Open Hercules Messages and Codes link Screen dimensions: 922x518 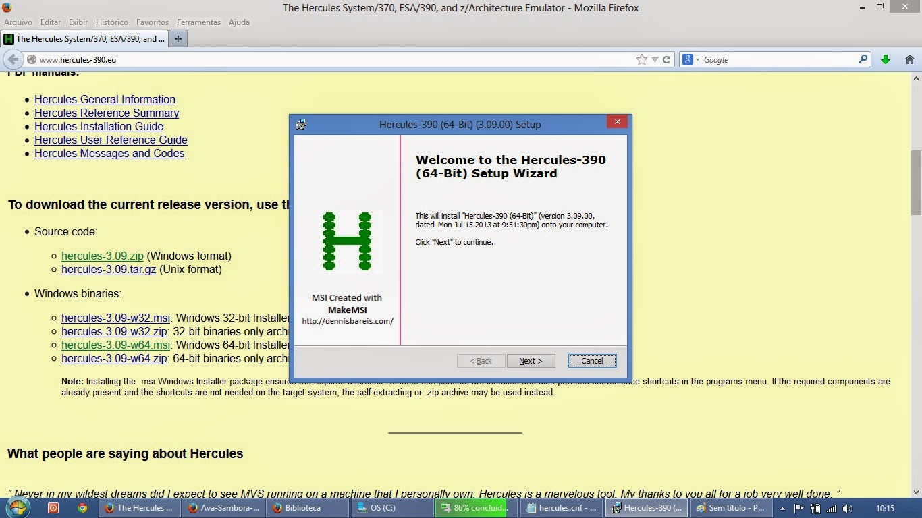click(x=109, y=153)
